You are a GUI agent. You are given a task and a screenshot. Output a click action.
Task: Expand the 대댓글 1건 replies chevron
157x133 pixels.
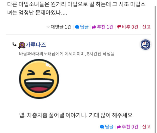[48, 27]
